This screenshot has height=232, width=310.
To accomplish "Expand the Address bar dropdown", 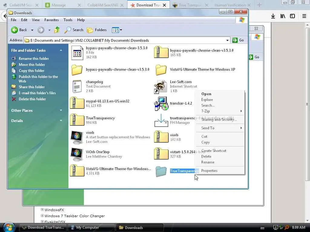I will point(228,40).
